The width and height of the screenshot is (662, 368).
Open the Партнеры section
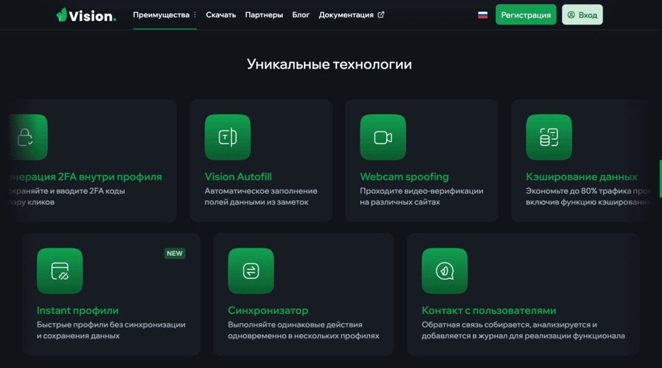(264, 15)
